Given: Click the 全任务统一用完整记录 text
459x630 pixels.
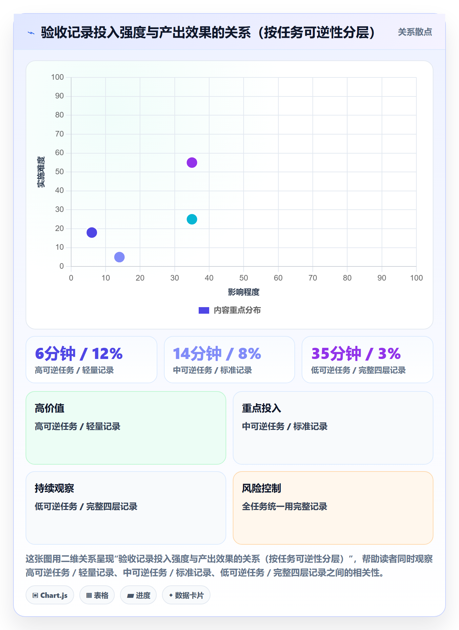Looking at the screenshot, I should pyautogui.click(x=285, y=507).
